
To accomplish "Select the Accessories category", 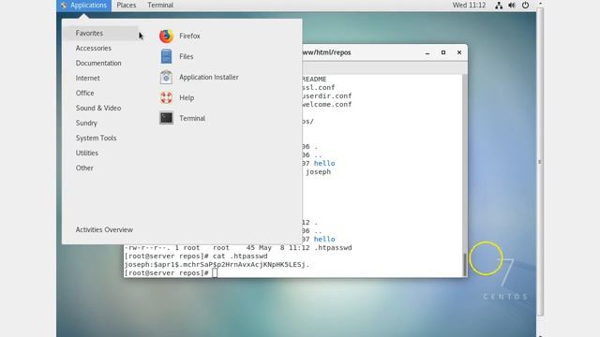I will (94, 48).
